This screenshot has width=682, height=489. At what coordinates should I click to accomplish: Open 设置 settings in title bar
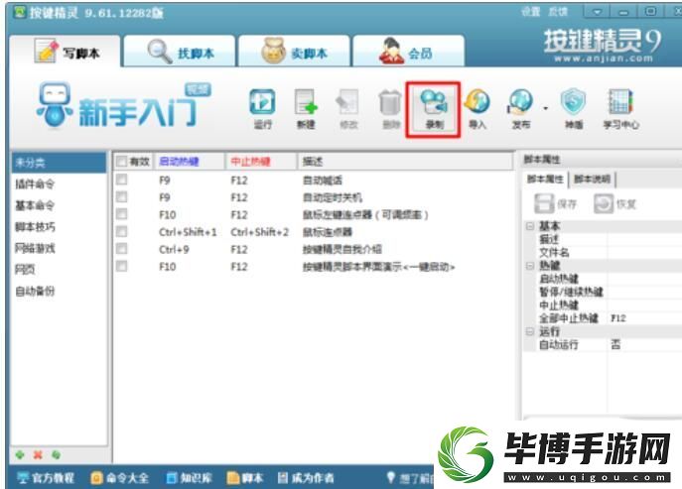[531, 12]
